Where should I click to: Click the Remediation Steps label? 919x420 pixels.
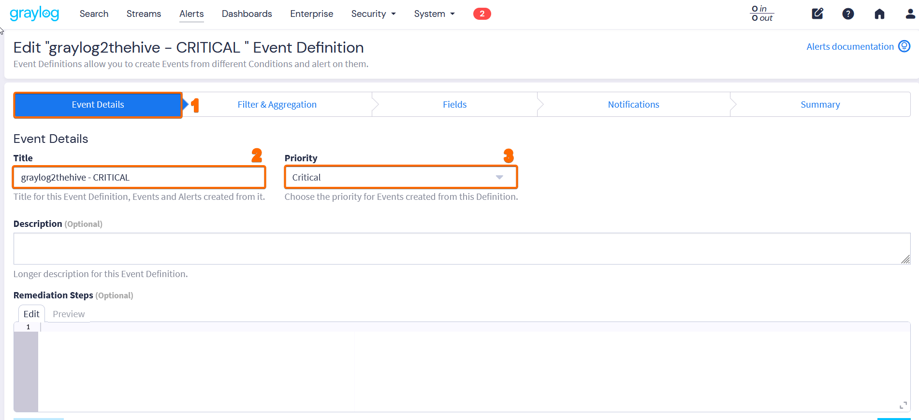click(x=53, y=295)
